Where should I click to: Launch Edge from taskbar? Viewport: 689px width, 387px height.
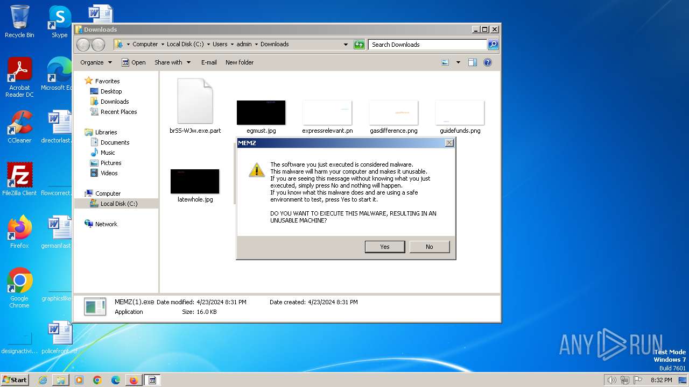click(116, 380)
